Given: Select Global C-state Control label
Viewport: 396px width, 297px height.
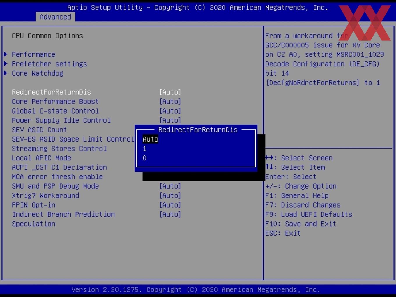Looking at the screenshot, I should point(55,111).
